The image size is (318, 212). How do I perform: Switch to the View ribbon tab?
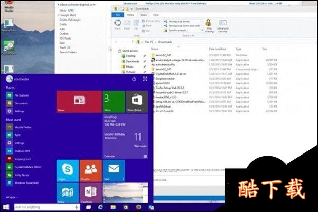156,15
